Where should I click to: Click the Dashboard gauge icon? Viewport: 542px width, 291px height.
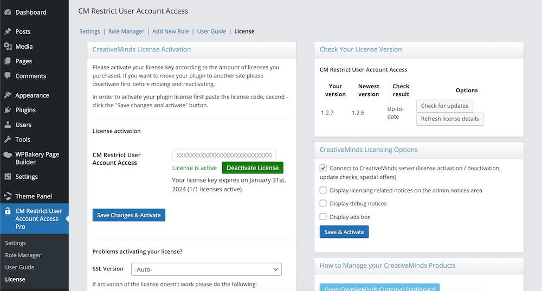[8, 12]
